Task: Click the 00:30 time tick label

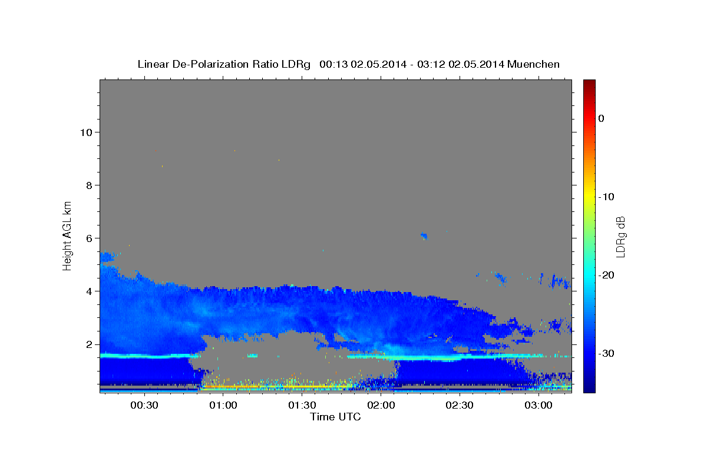Action: coord(144,406)
